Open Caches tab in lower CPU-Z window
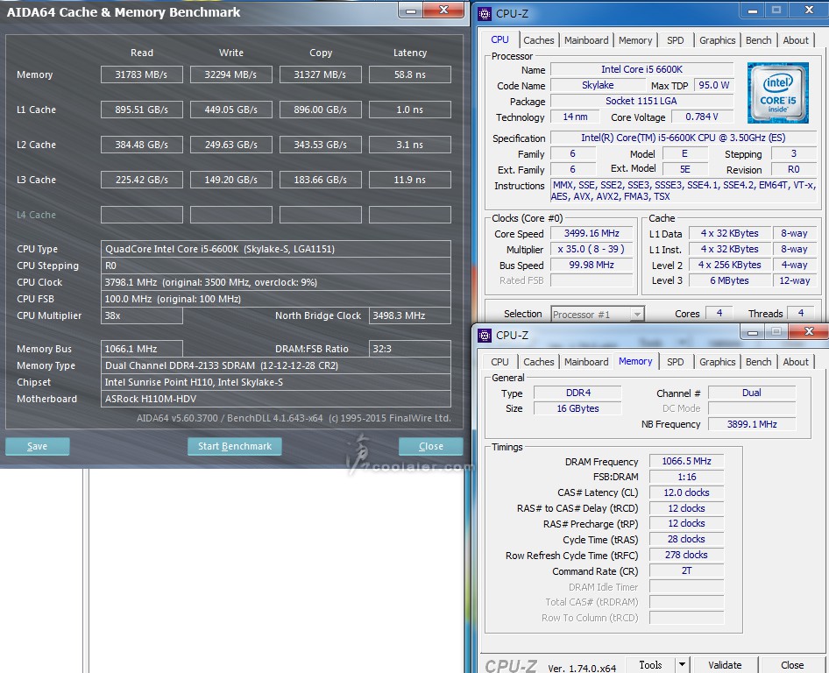Image resolution: width=829 pixels, height=673 pixels. pos(538,362)
